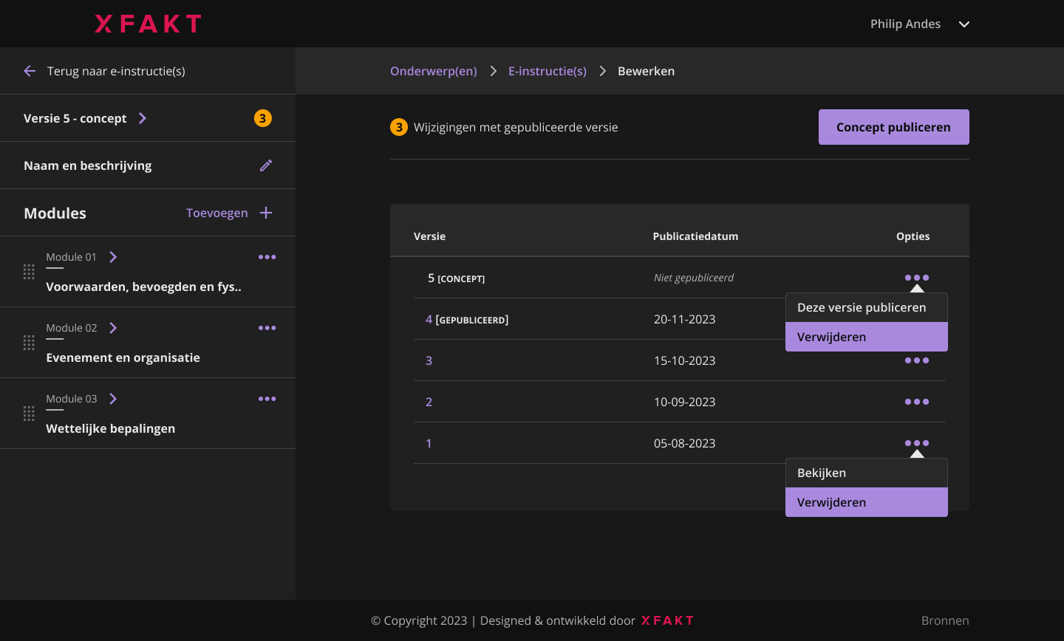Expand Module 03 using its chevron
The image size is (1064, 641).
pos(113,399)
